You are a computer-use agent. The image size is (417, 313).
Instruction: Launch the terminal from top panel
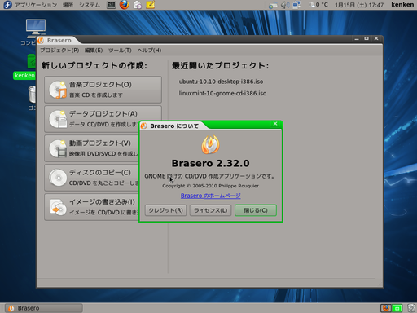[111, 5]
